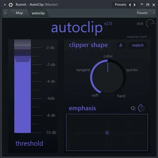Open the plugin options arrow menu in title bar
Screen dimensions: 158x158
[x=5, y=5]
